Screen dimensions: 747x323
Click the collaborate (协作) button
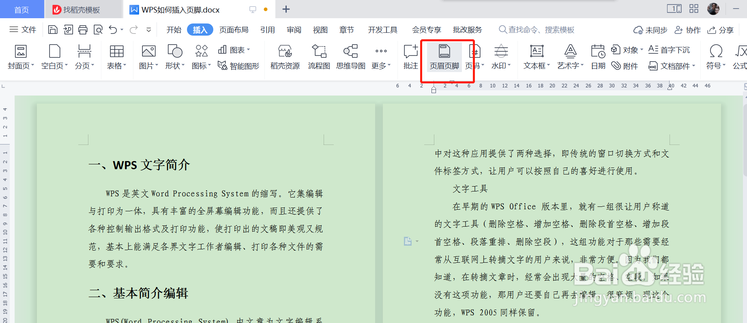coord(687,30)
